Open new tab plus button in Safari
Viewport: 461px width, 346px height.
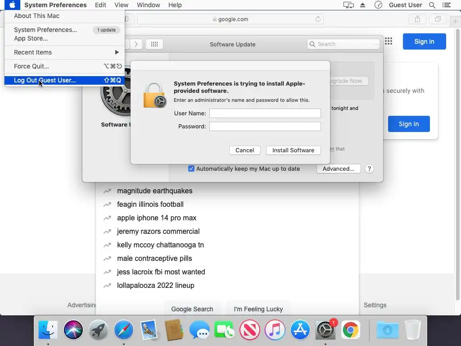coord(455,22)
